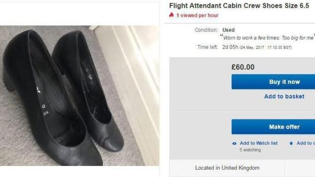Click the Time left label
Screen dimensions: 315x177
point(208,47)
